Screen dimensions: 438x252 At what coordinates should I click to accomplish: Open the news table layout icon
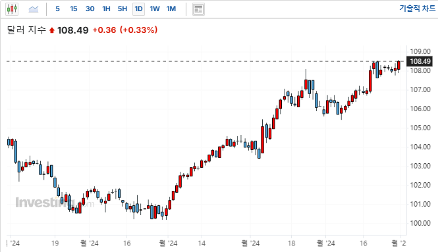coord(198,9)
